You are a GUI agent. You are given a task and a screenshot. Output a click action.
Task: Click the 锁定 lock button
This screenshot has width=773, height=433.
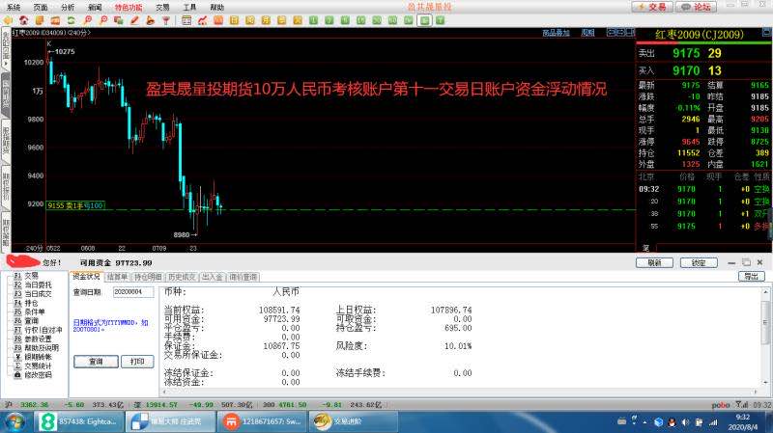coord(699,263)
